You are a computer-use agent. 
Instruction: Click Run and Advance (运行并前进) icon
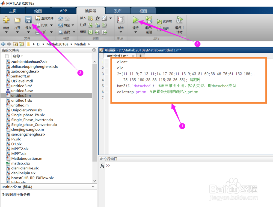[149, 20]
